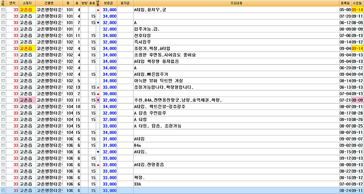This screenshot has height=194, width=364.
Task: Check the box on the 선호타입 row
Action: coord(3,35)
